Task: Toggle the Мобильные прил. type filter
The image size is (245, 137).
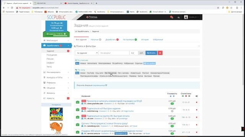Action: 120,76
